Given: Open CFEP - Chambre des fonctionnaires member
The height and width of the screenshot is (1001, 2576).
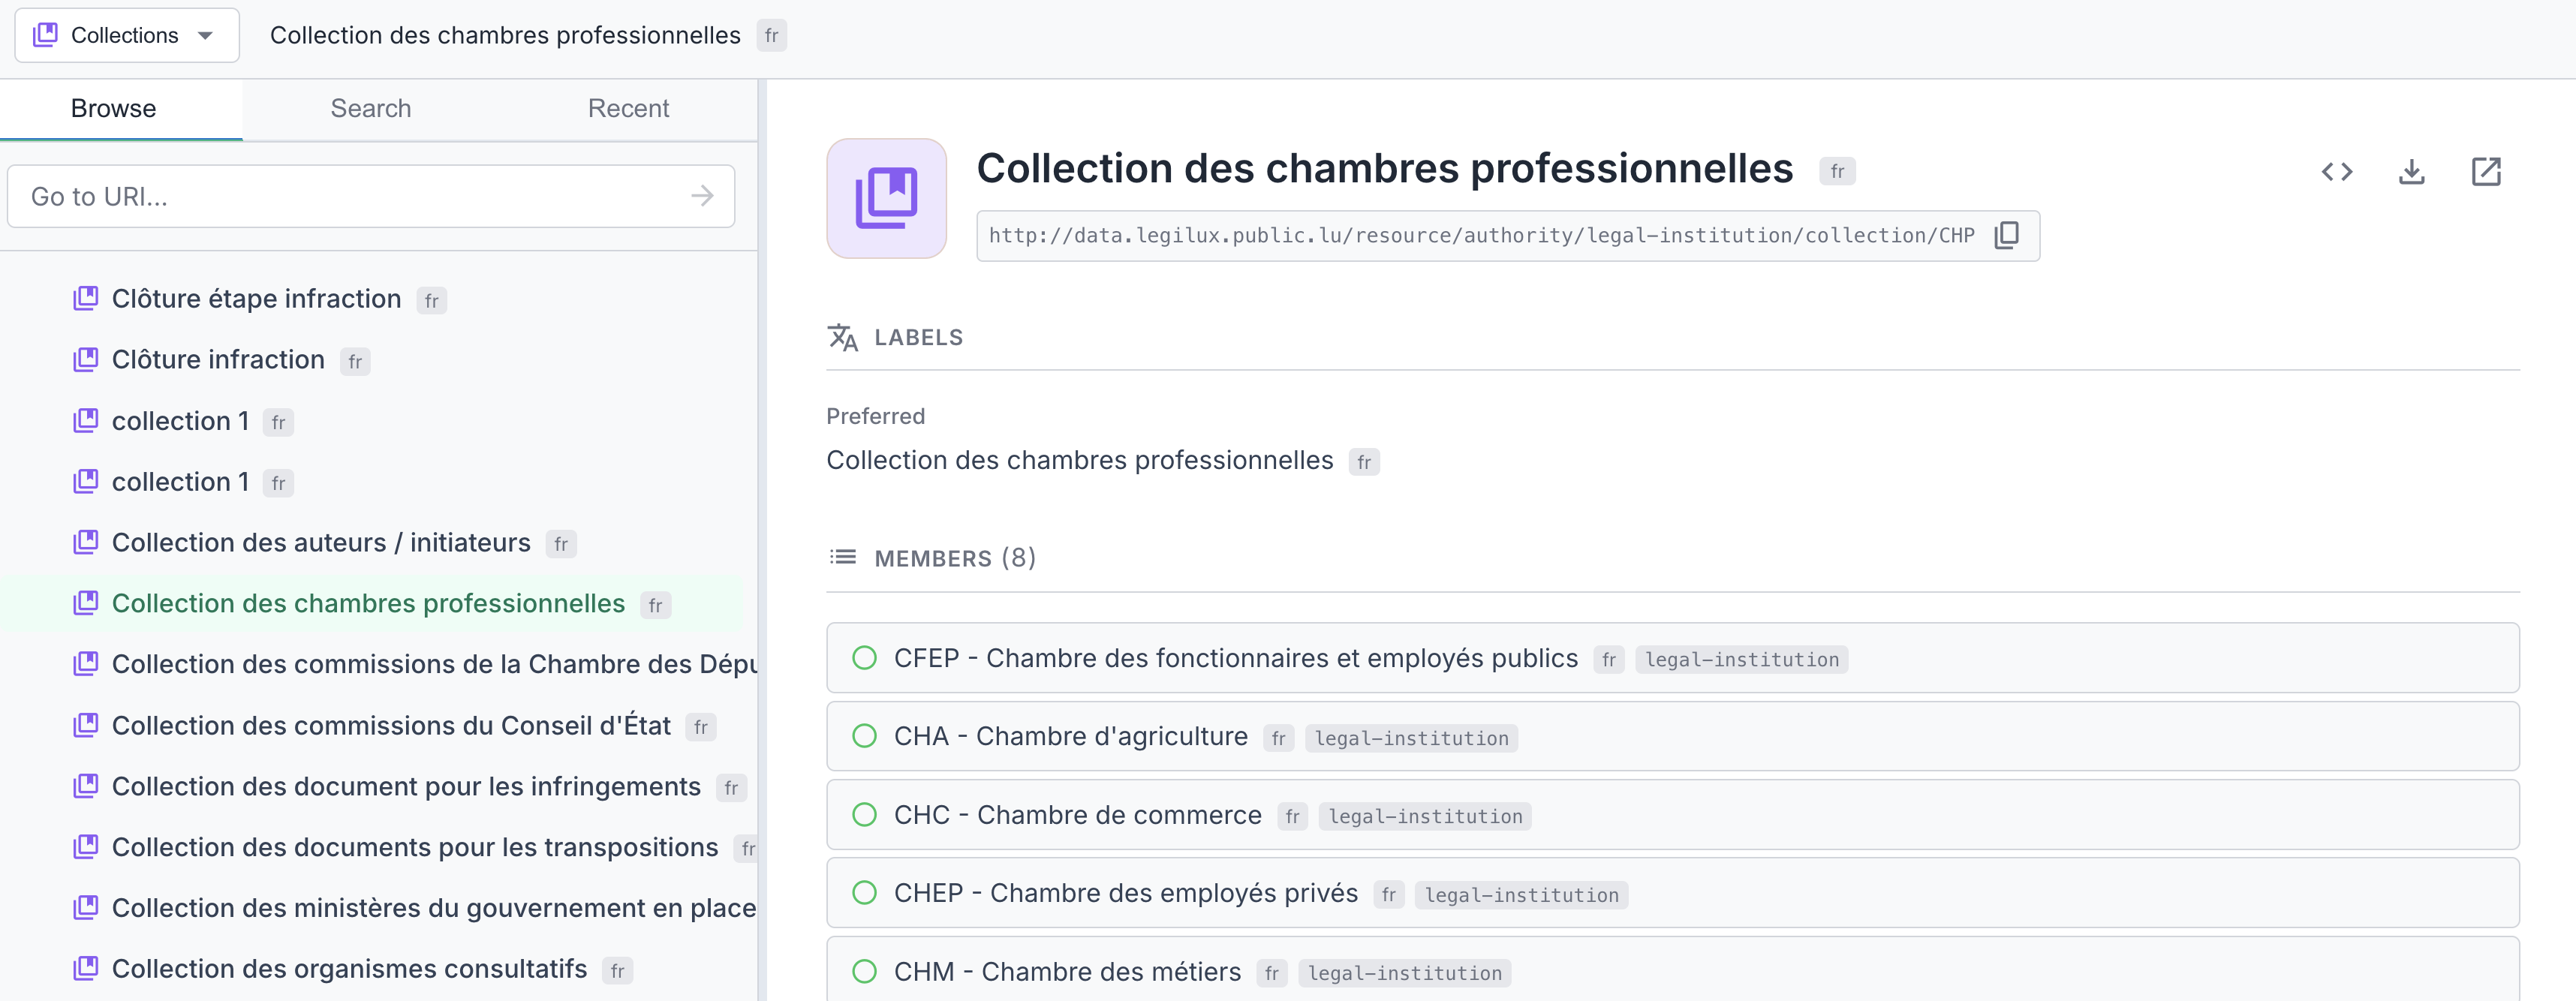Looking at the screenshot, I should coord(1235,658).
